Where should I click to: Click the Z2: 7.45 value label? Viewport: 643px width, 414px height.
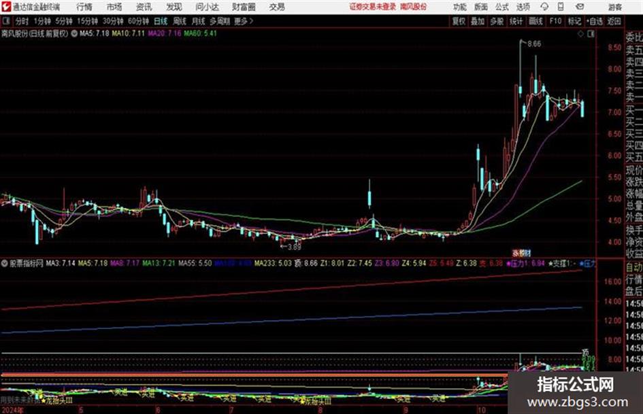[360, 263]
